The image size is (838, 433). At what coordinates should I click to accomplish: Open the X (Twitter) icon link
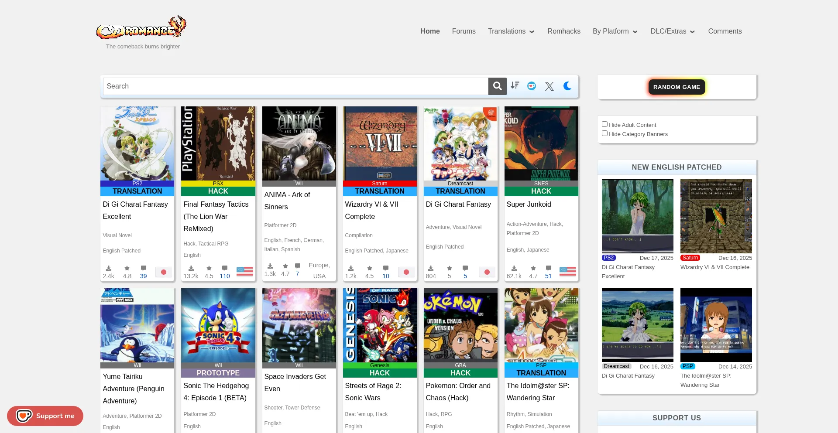(x=550, y=86)
